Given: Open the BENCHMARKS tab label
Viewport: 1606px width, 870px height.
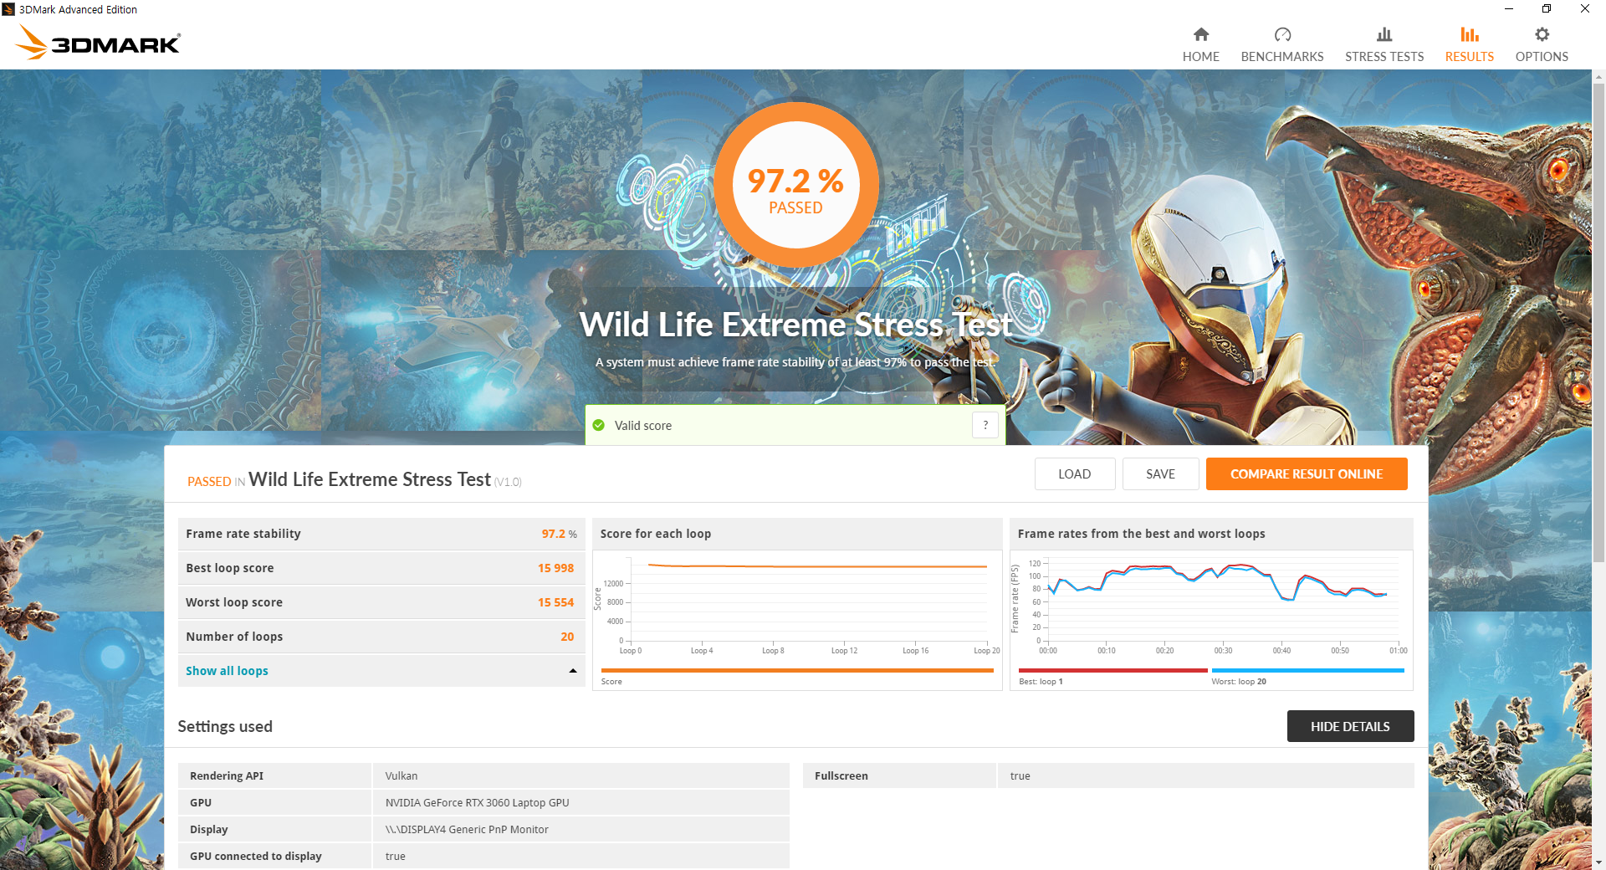Looking at the screenshot, I should tap(1282, 57).
